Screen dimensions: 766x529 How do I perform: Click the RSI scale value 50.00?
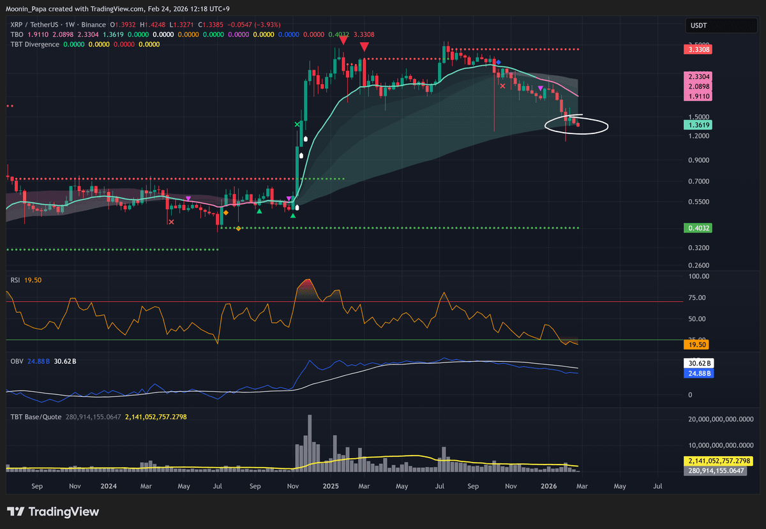[x=698, y=319]
